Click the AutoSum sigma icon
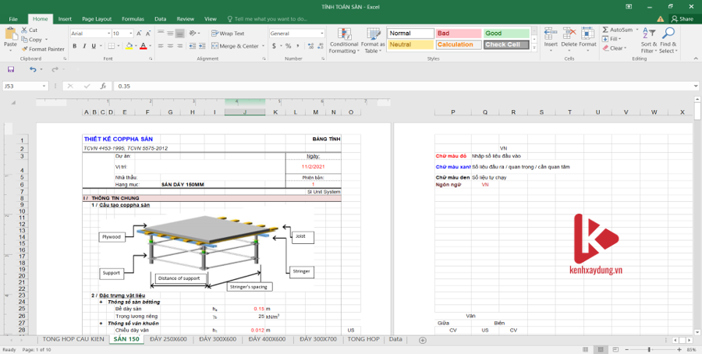Image resolution: width=702 pixels, height=354 pixels. [x=605, y=30]
